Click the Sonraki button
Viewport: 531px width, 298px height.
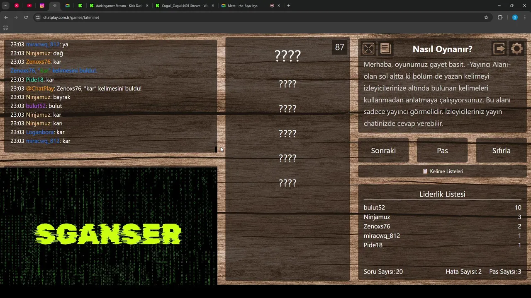click(383, 150)
